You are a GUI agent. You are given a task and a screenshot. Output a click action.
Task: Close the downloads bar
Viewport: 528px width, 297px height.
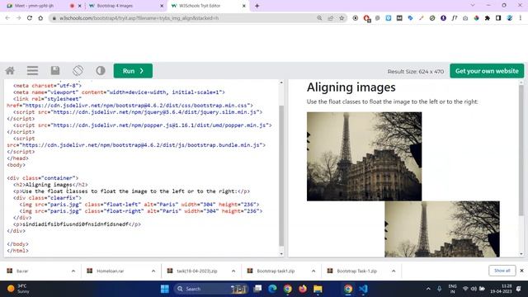(x=522, y=271)
